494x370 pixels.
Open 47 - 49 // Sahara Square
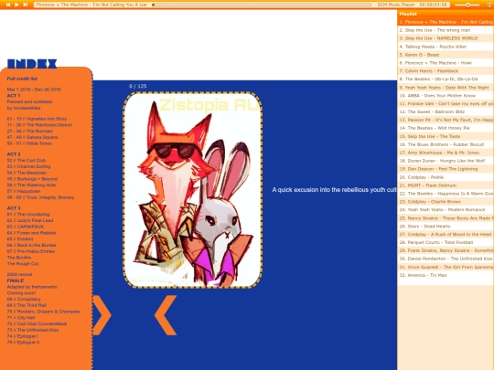(x=32, y=137)
